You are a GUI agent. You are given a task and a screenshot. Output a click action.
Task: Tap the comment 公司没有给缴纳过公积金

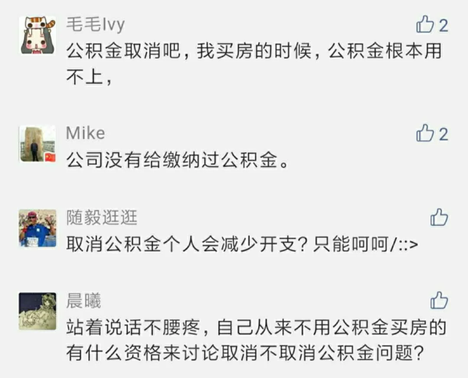pyautogui.click(x=179, y=162)
